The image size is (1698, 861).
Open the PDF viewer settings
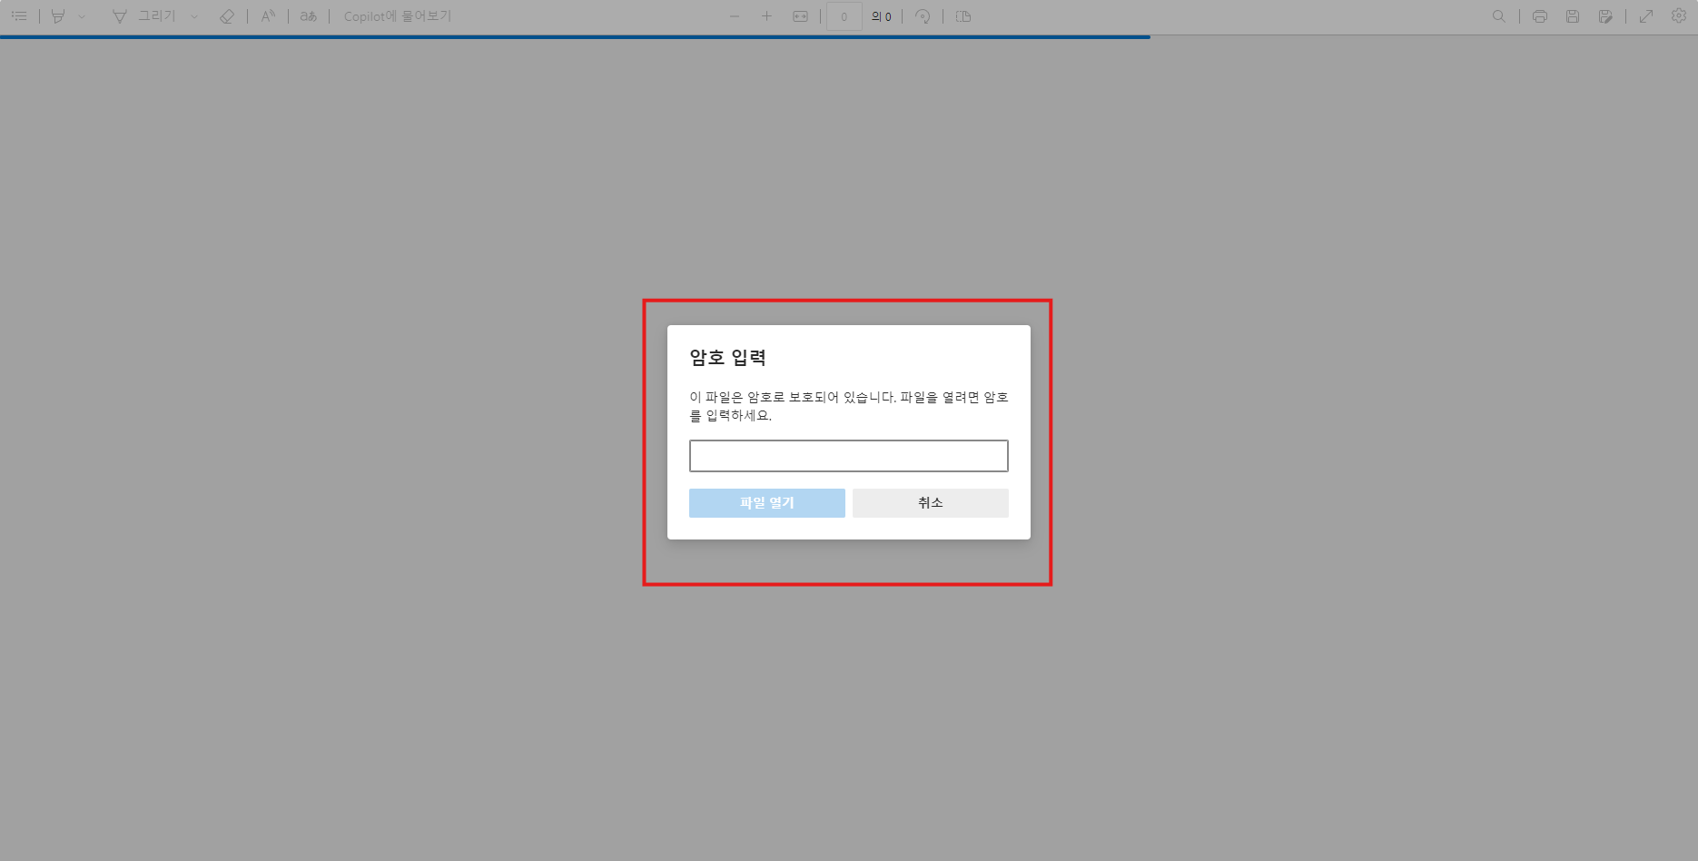[1679, 15]
